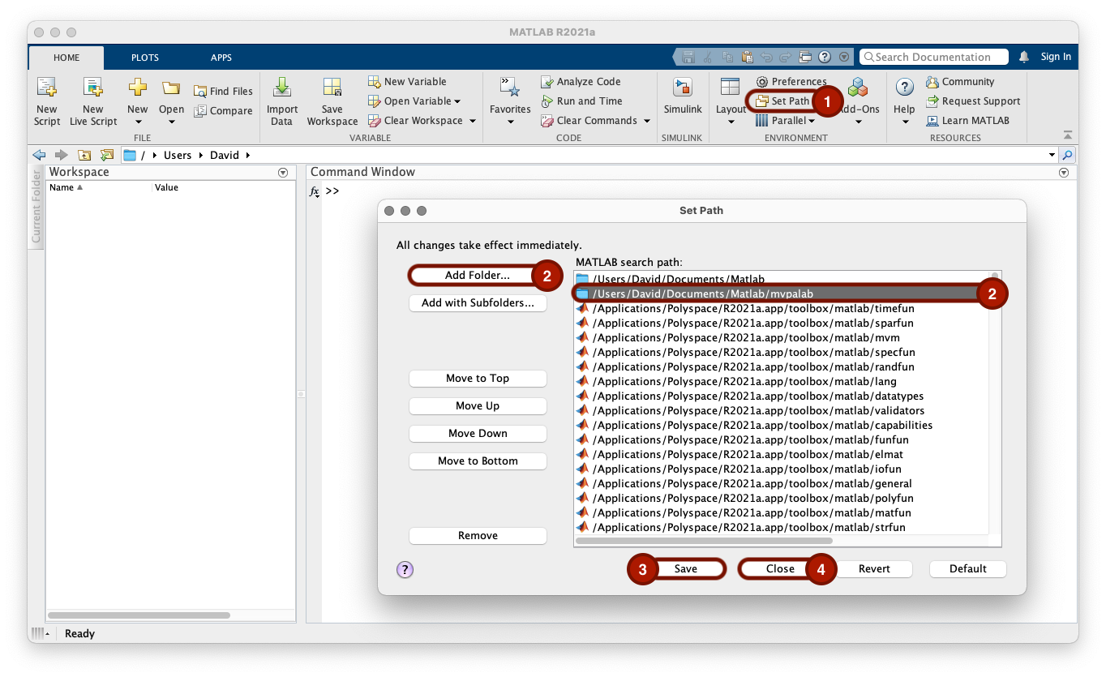Focus the Search Documentation field
Image resolution: width=1106 pixels, height=677 pixels.
[934, 57]
